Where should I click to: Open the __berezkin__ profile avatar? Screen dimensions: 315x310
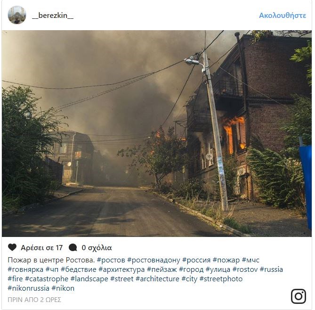[x=17, y=15]
